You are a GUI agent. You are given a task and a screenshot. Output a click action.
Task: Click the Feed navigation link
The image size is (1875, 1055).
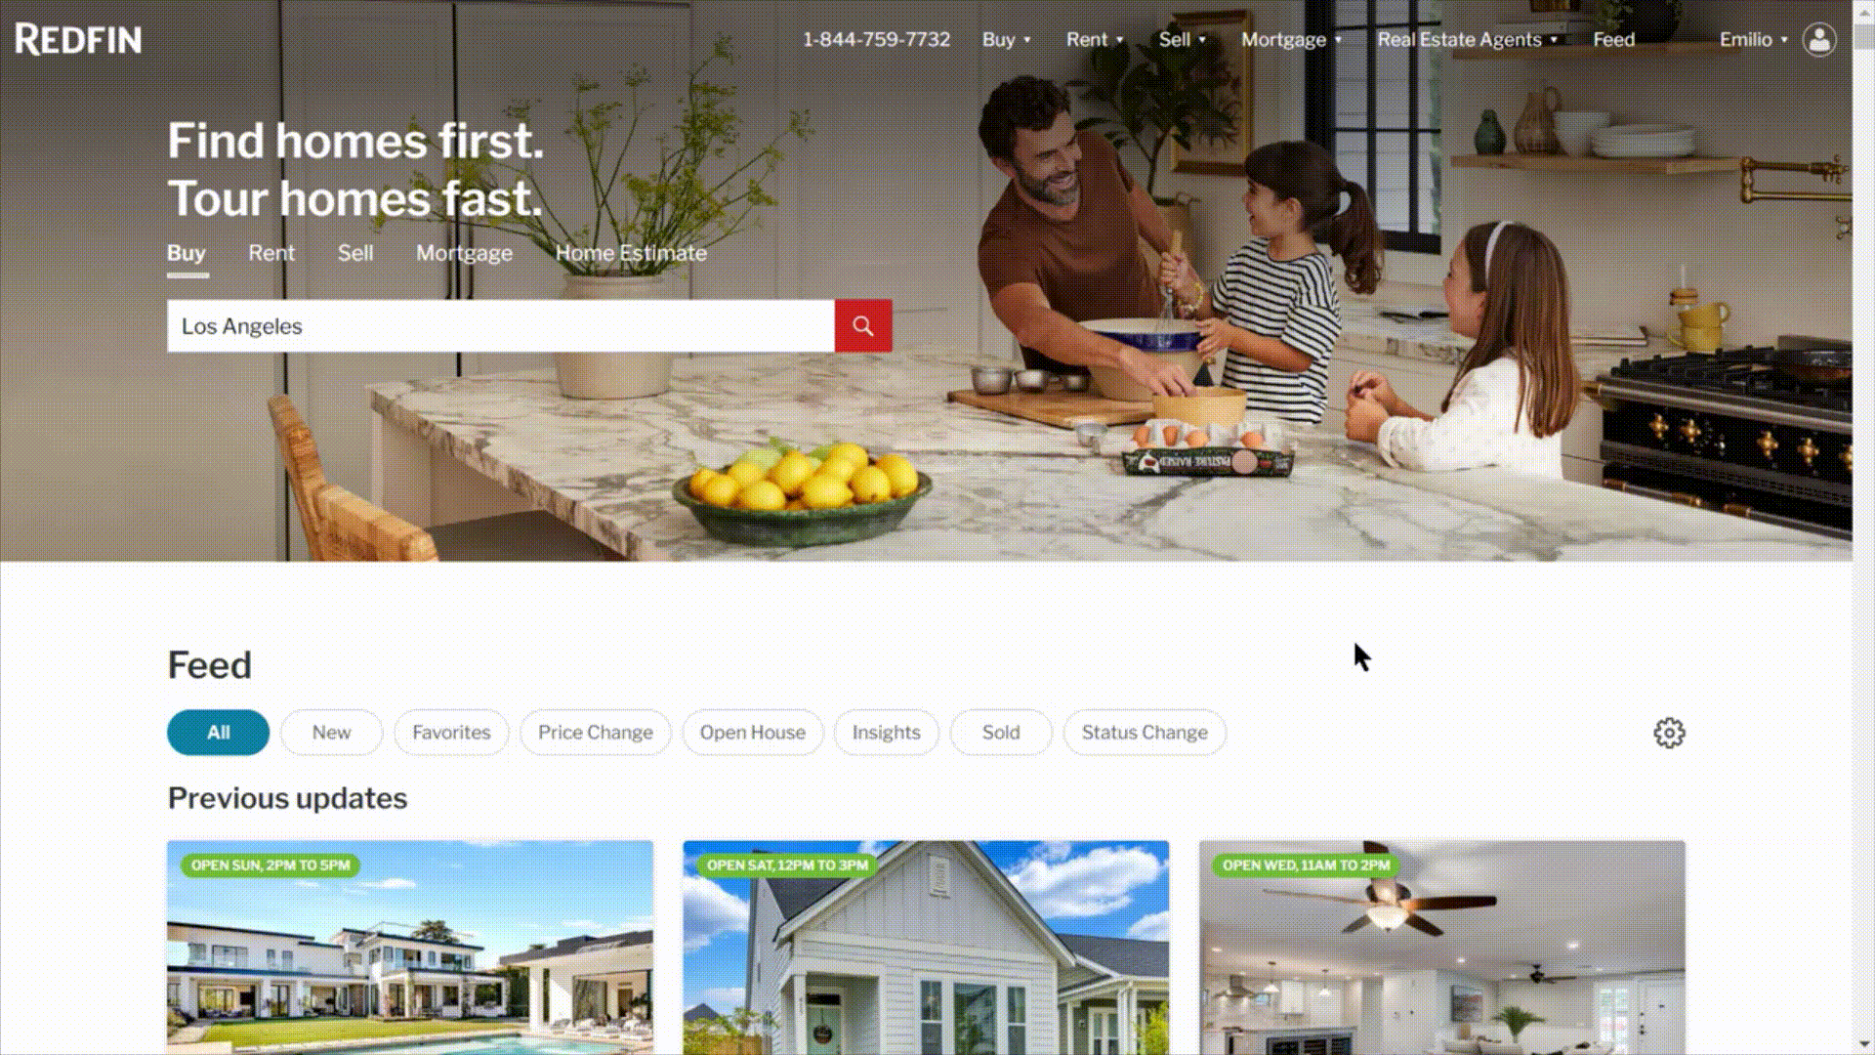pos(1613,39)
